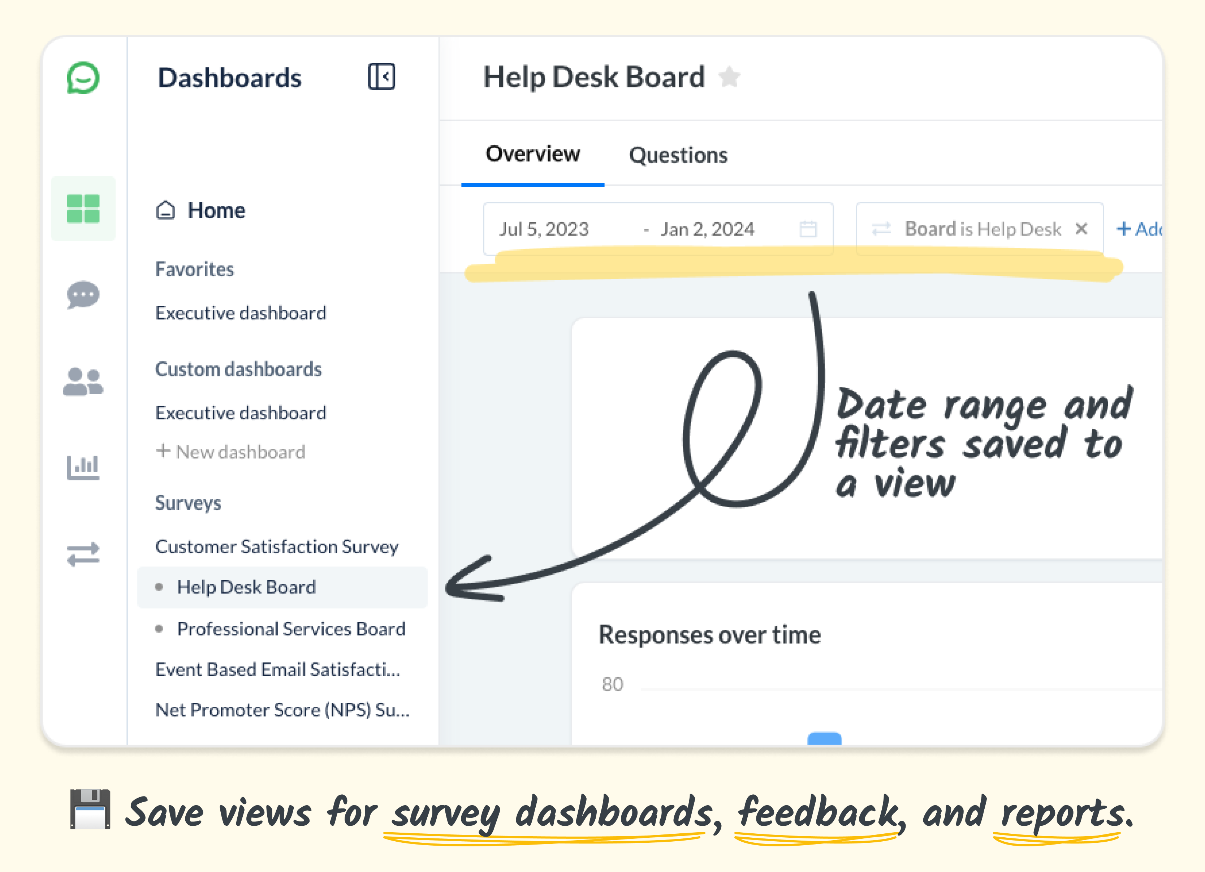
Task: Open Event Based Email Satisfaction survey
Action: (278, 670)
